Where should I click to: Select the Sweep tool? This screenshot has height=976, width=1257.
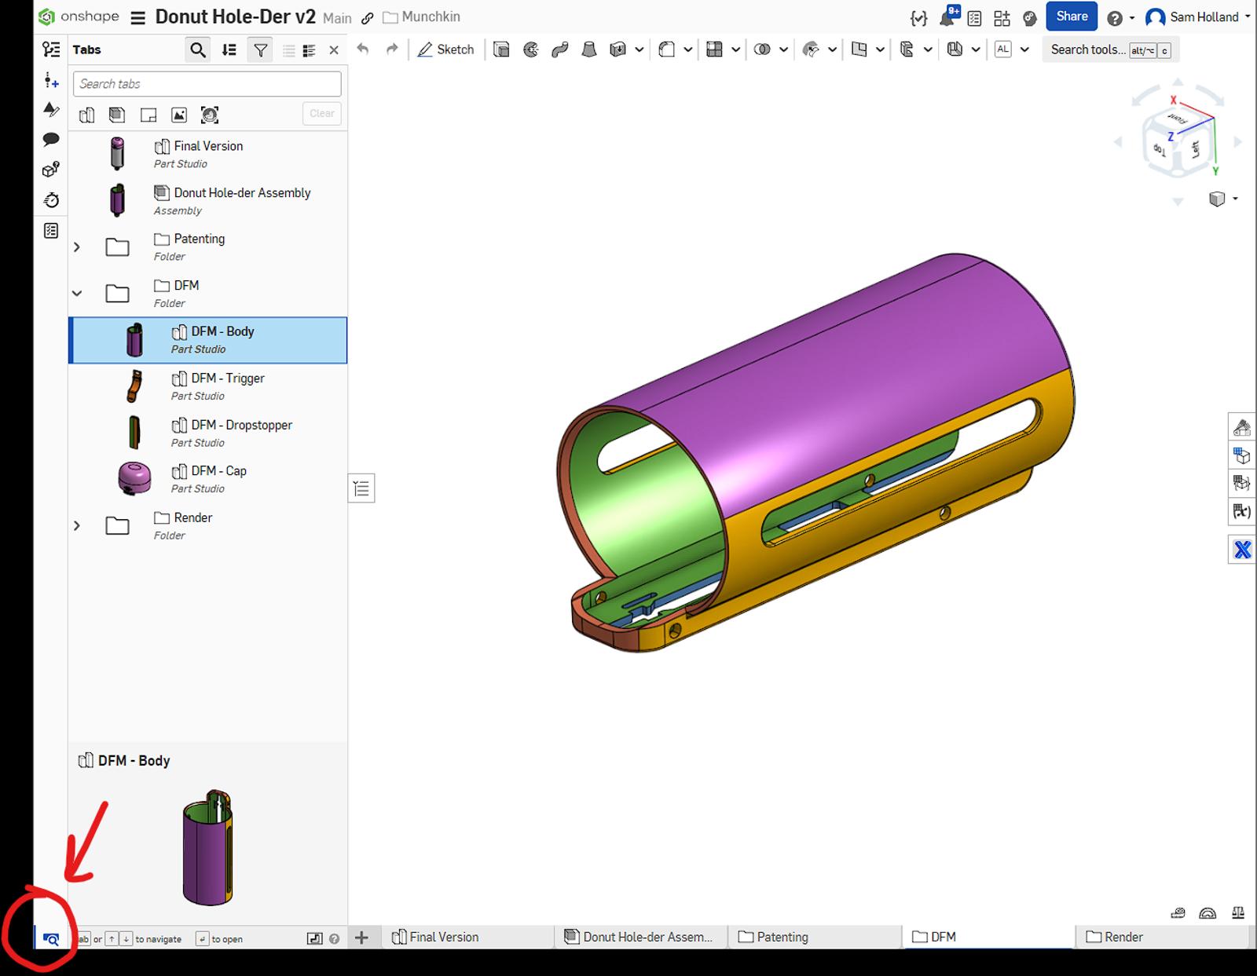[560, 49]
